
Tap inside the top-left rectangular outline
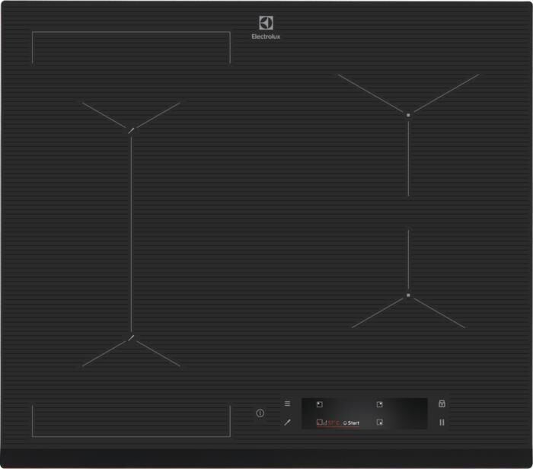[x=131, y=47]
